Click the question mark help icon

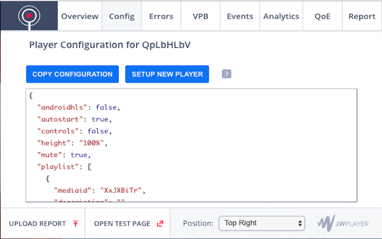pyautogui.click(x=226, y=74)
